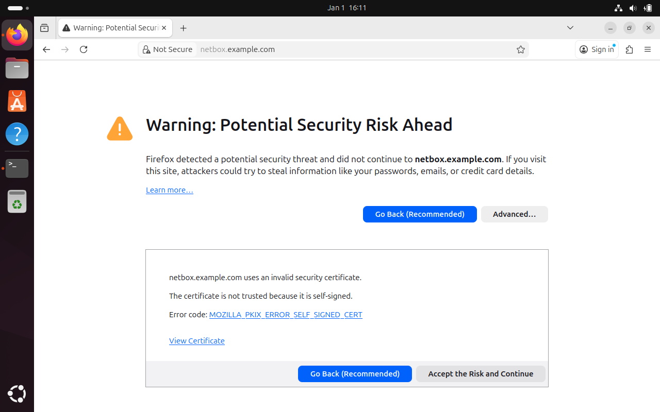Screen dimensions: 660x412
Task: Close the warning tab
Action: [164, 28]
